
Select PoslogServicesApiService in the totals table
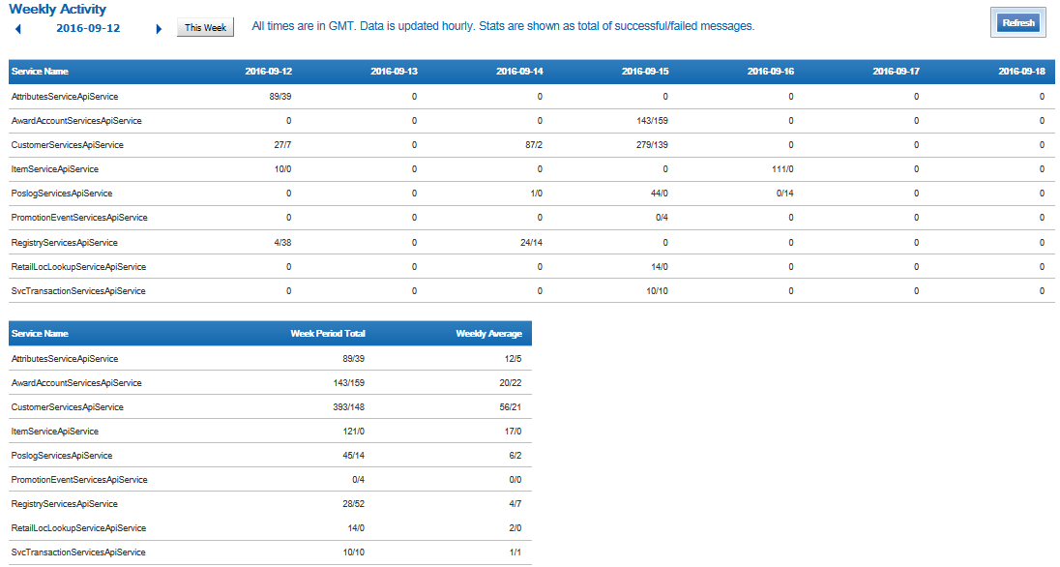tap(62, 456)
